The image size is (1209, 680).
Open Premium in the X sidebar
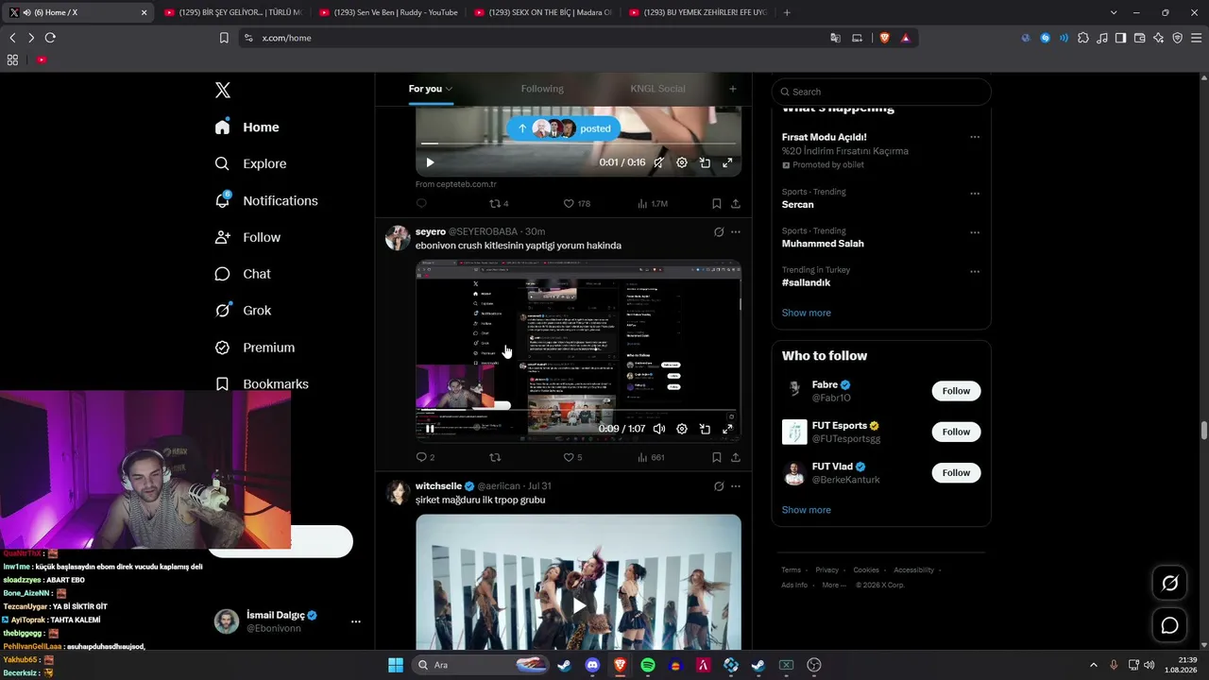pos(255,348)
